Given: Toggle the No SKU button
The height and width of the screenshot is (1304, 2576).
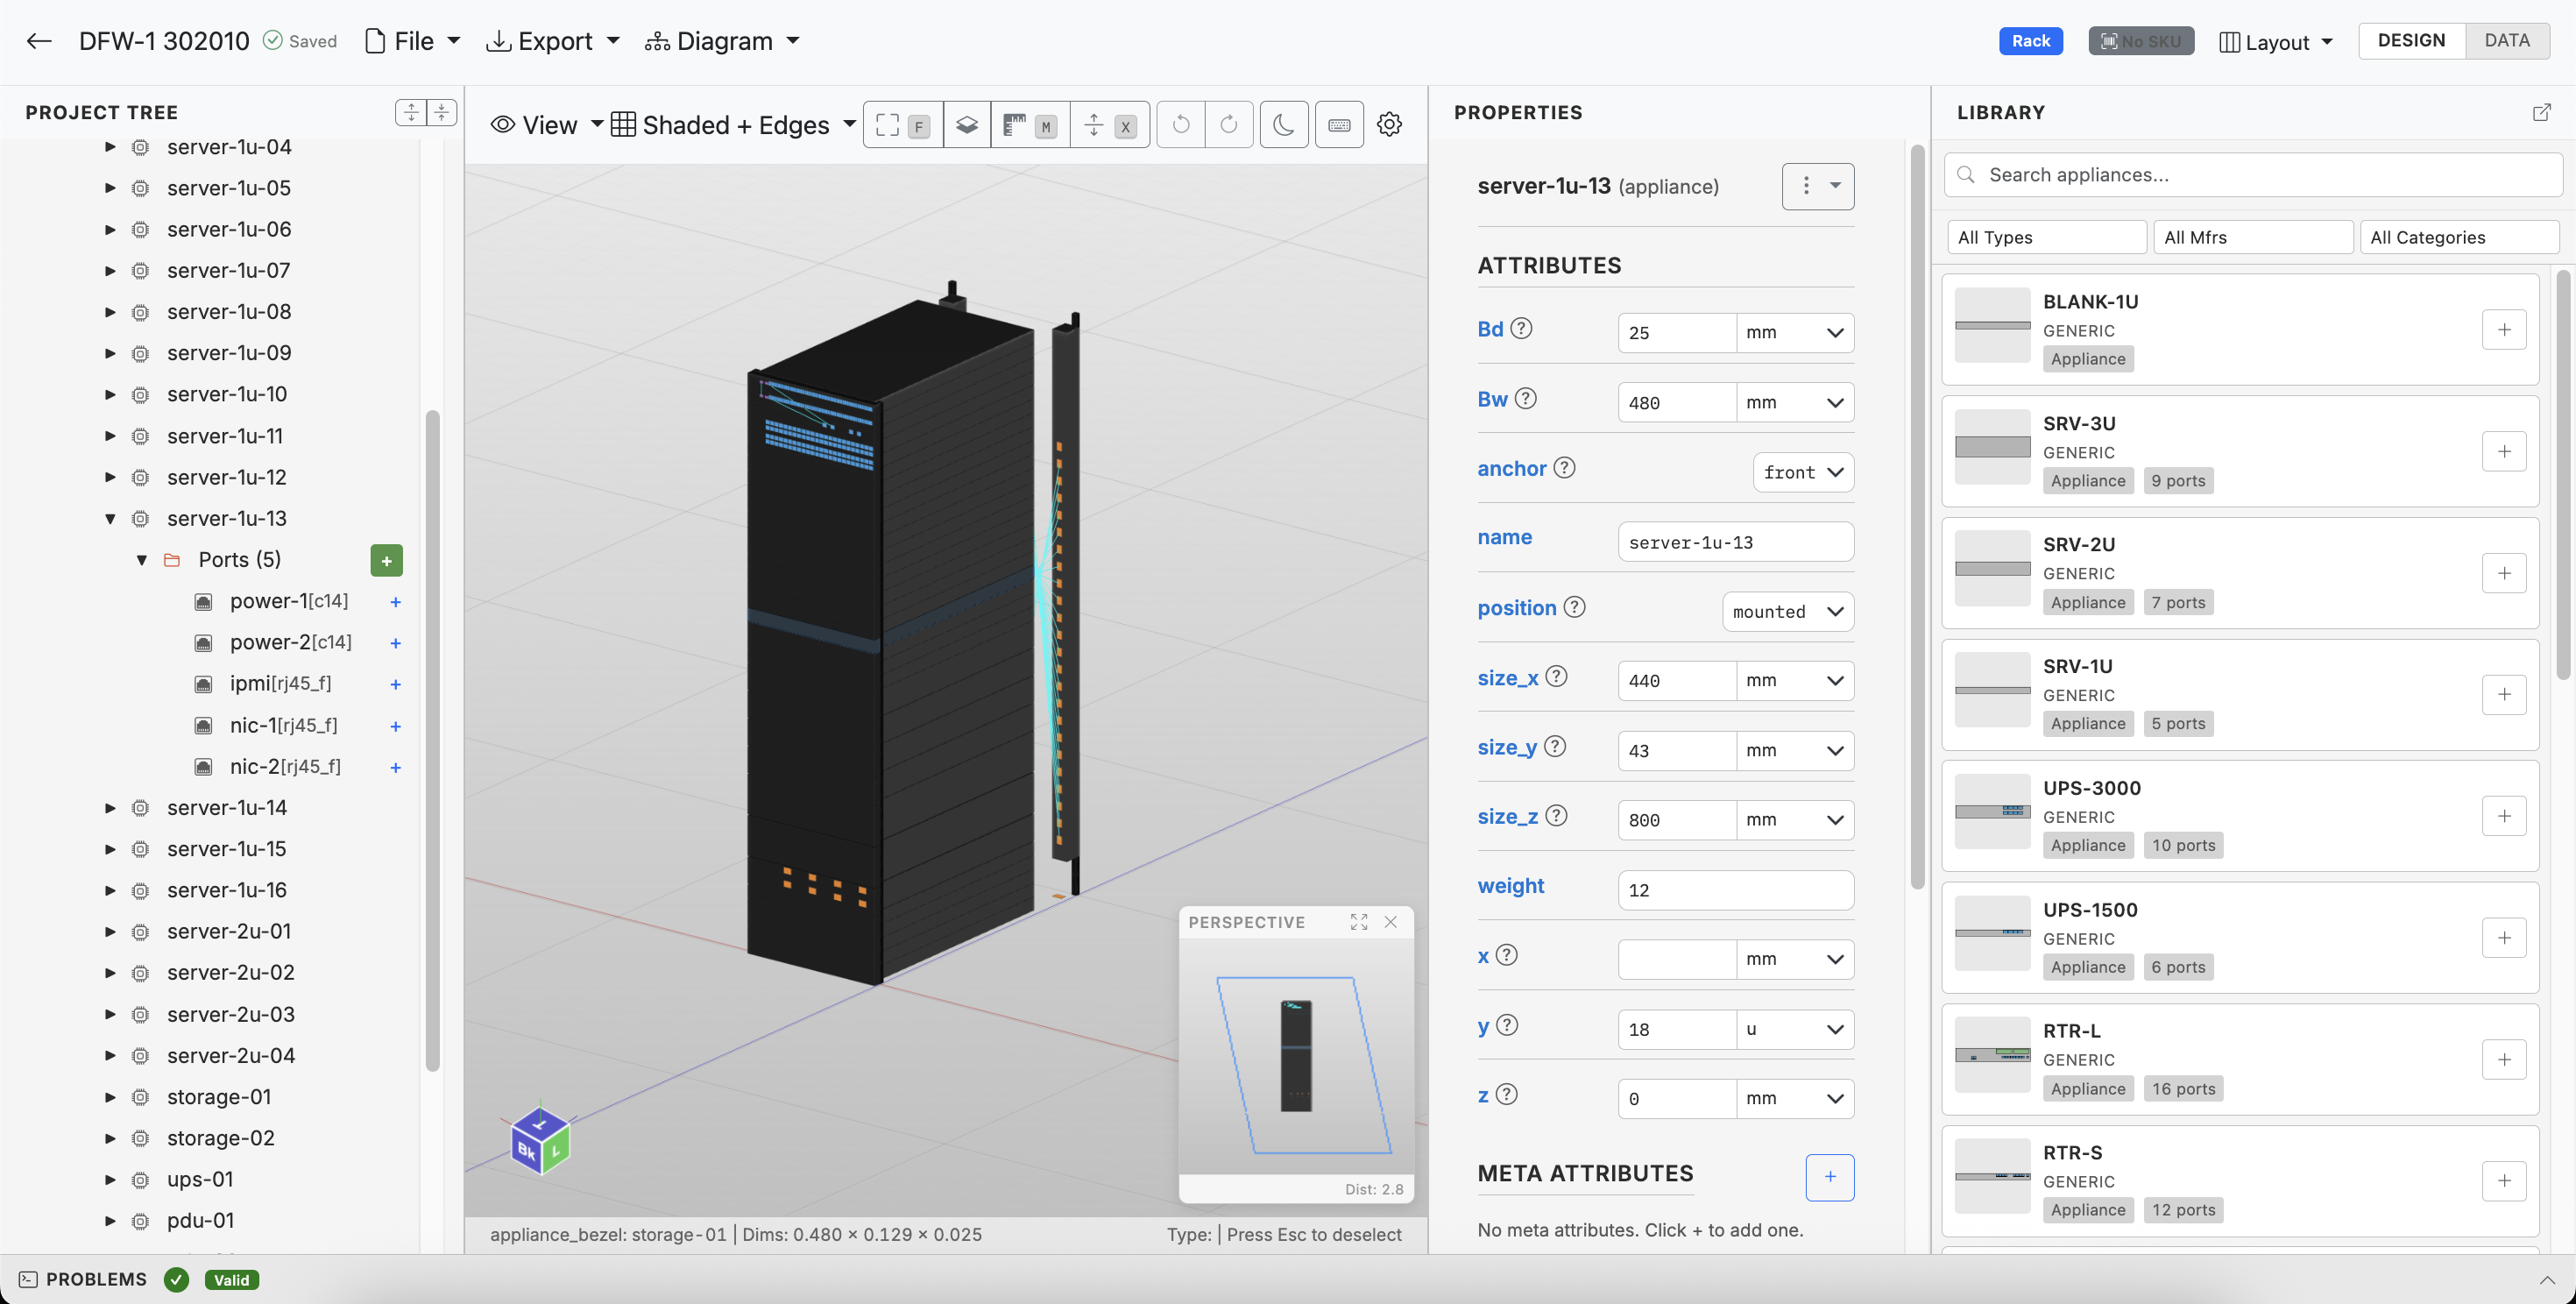Looking at the screenshot, I should (x=2140, y=41).
